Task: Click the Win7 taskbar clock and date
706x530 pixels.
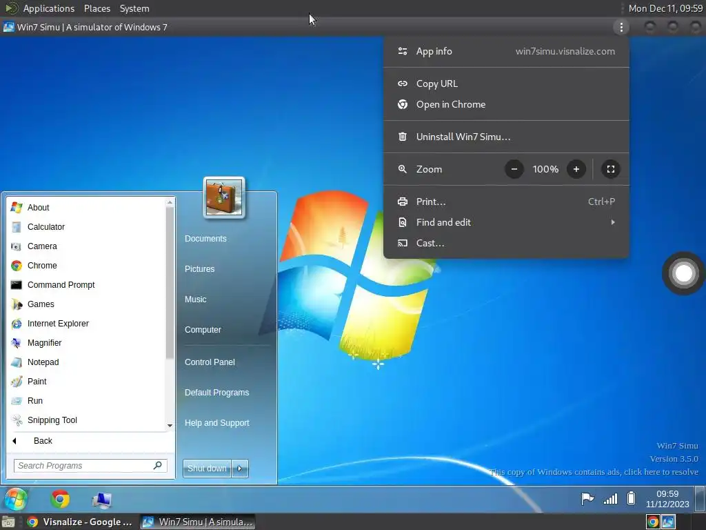Action: tap(667, 499)
